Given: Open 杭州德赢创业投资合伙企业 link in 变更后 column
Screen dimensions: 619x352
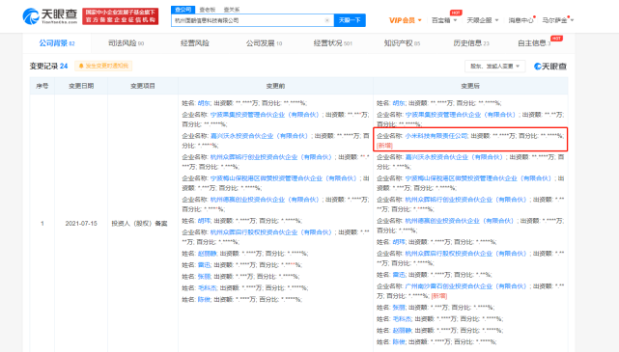Looking at the screenshot, I should tap(459, 221).
